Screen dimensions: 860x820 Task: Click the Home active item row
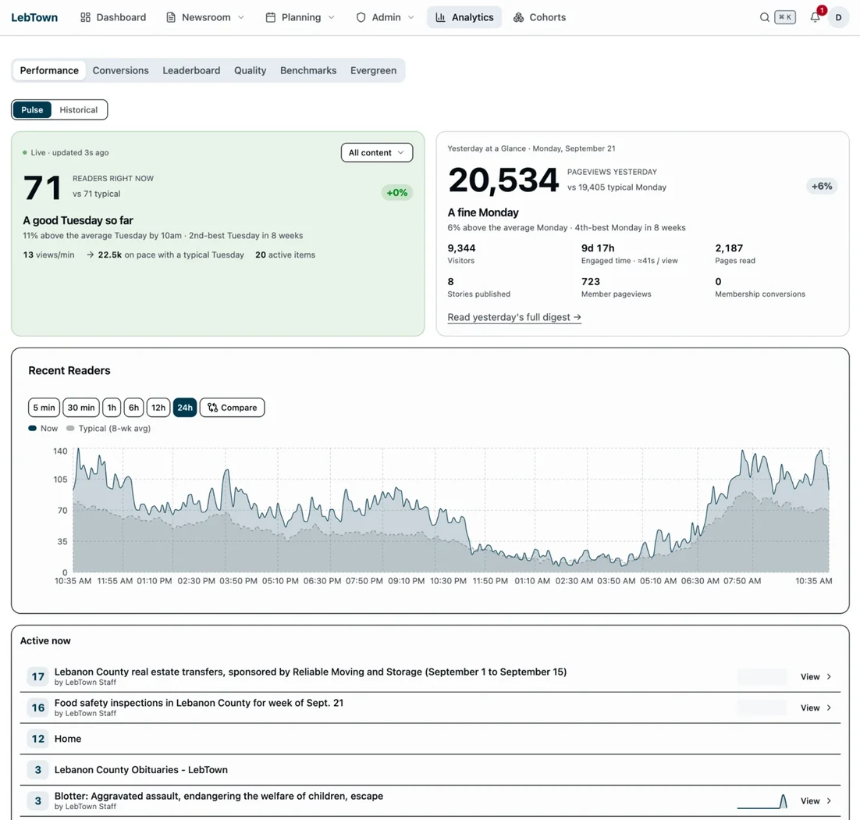[x=430, y=739]
